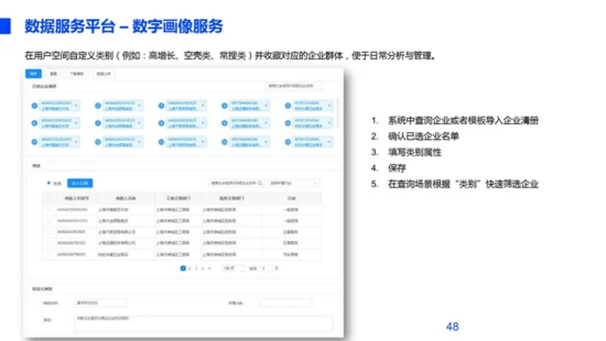Click the 工商主管部门 column header
606x341 pixels.
click(178, 198)
